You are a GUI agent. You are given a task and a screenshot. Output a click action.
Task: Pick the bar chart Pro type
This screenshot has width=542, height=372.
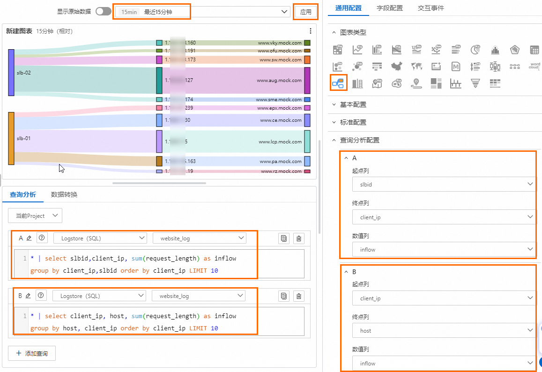(x=377, y=50)
